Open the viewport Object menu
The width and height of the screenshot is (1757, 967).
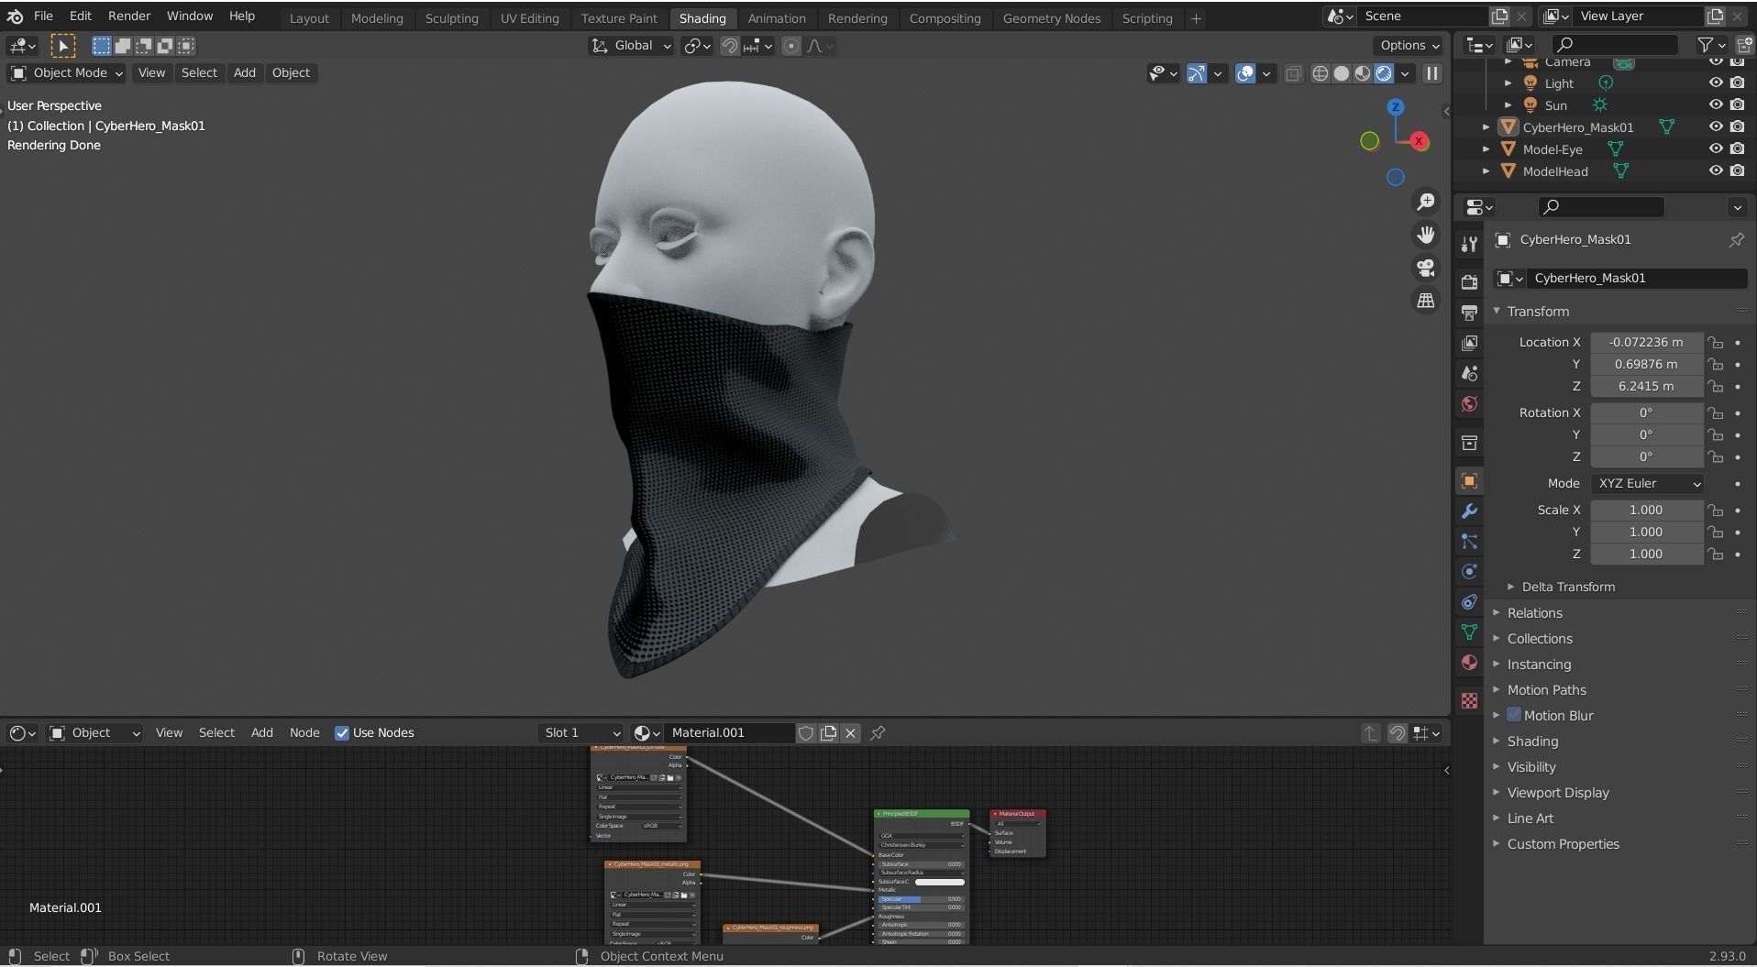pyautogui.click(x=291, y=73)
